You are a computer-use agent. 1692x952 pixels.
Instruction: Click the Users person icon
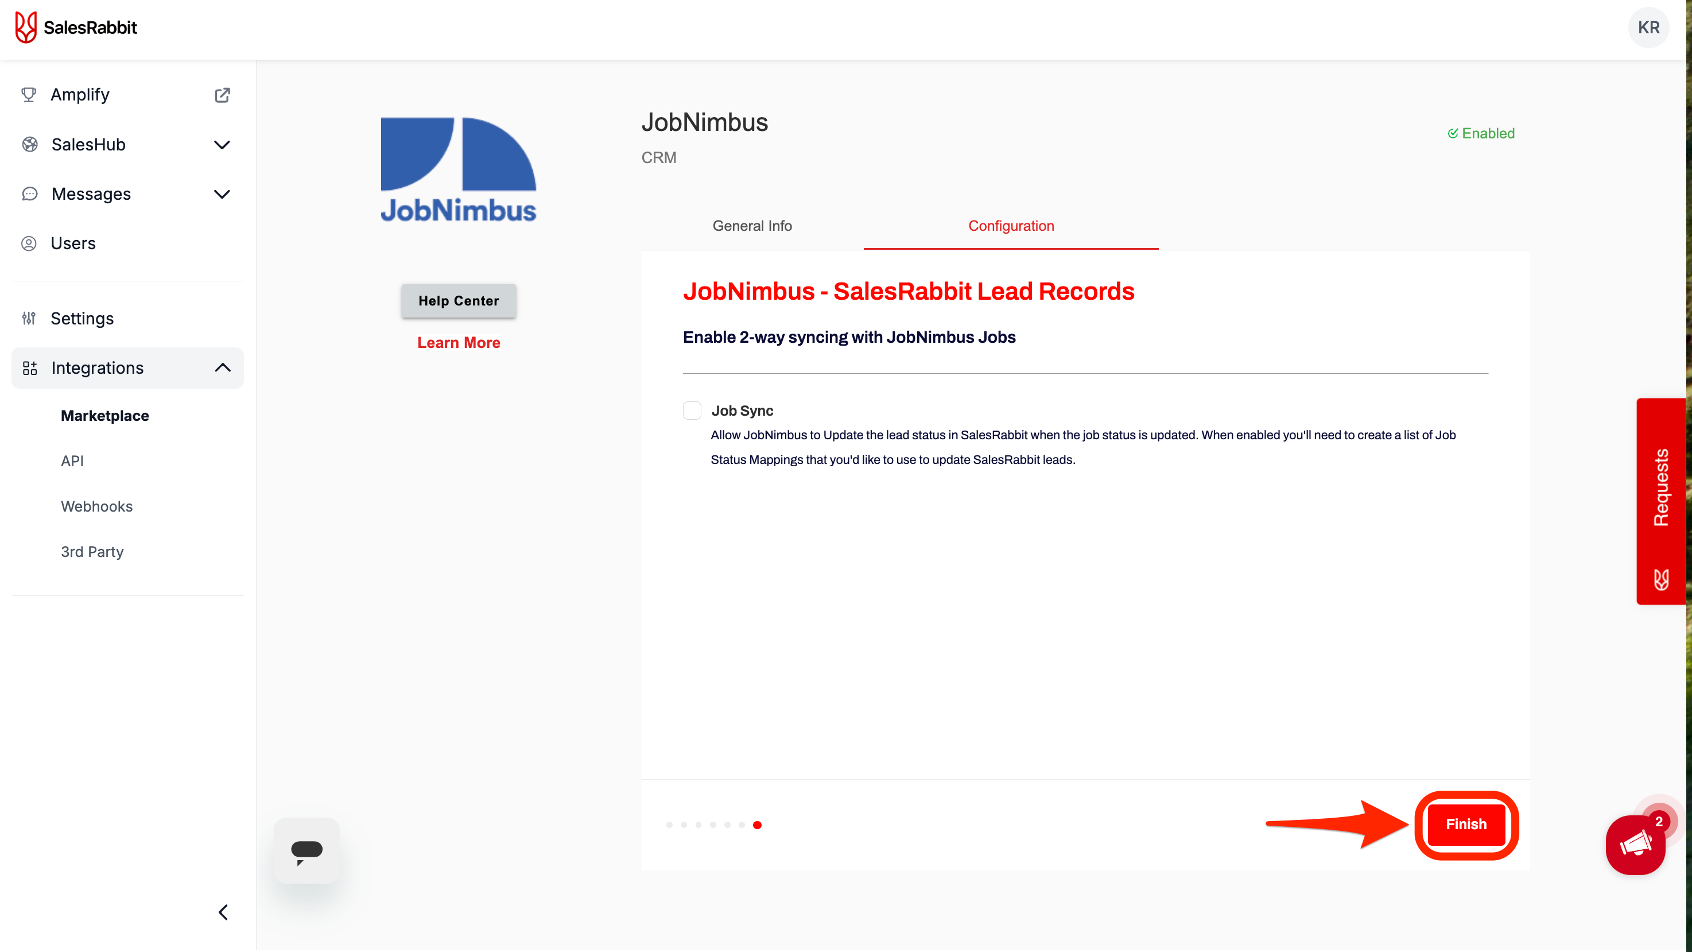point(28,243)
